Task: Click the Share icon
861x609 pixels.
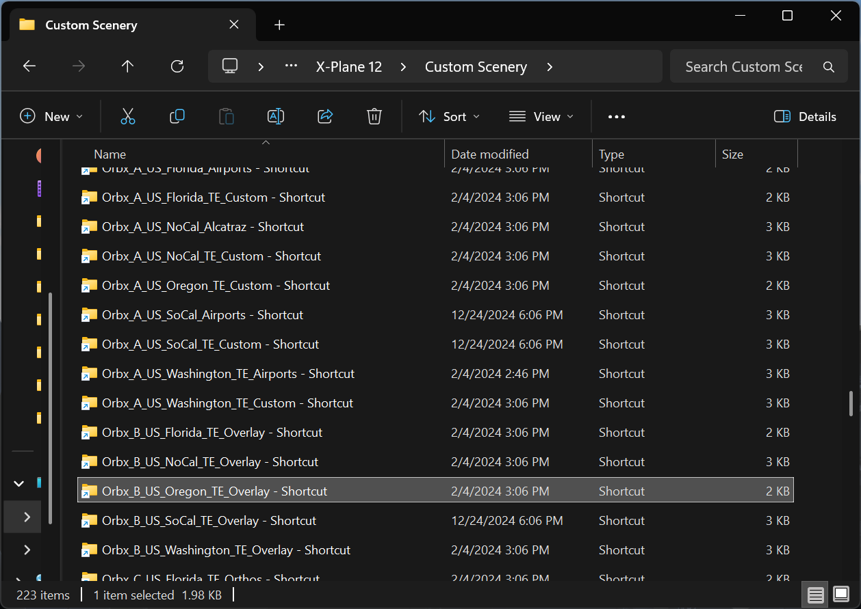Action: [x=325, y=117]
